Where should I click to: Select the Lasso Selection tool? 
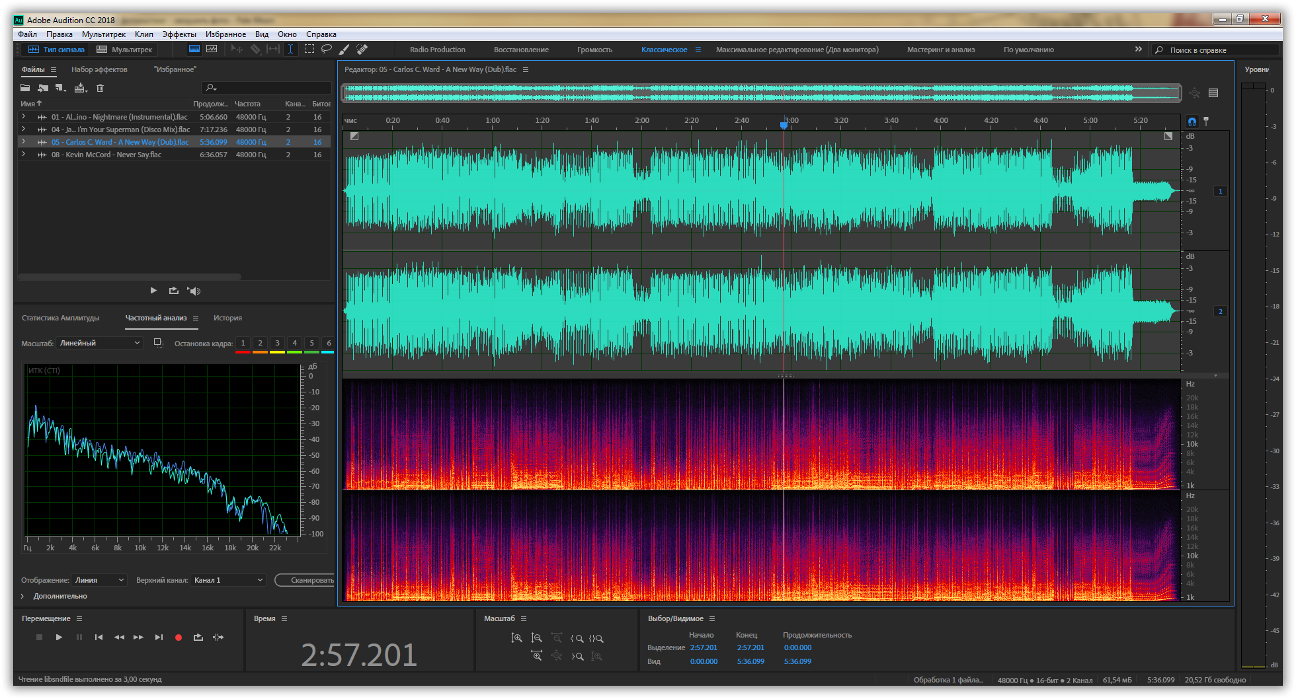[x=327, y=50]
